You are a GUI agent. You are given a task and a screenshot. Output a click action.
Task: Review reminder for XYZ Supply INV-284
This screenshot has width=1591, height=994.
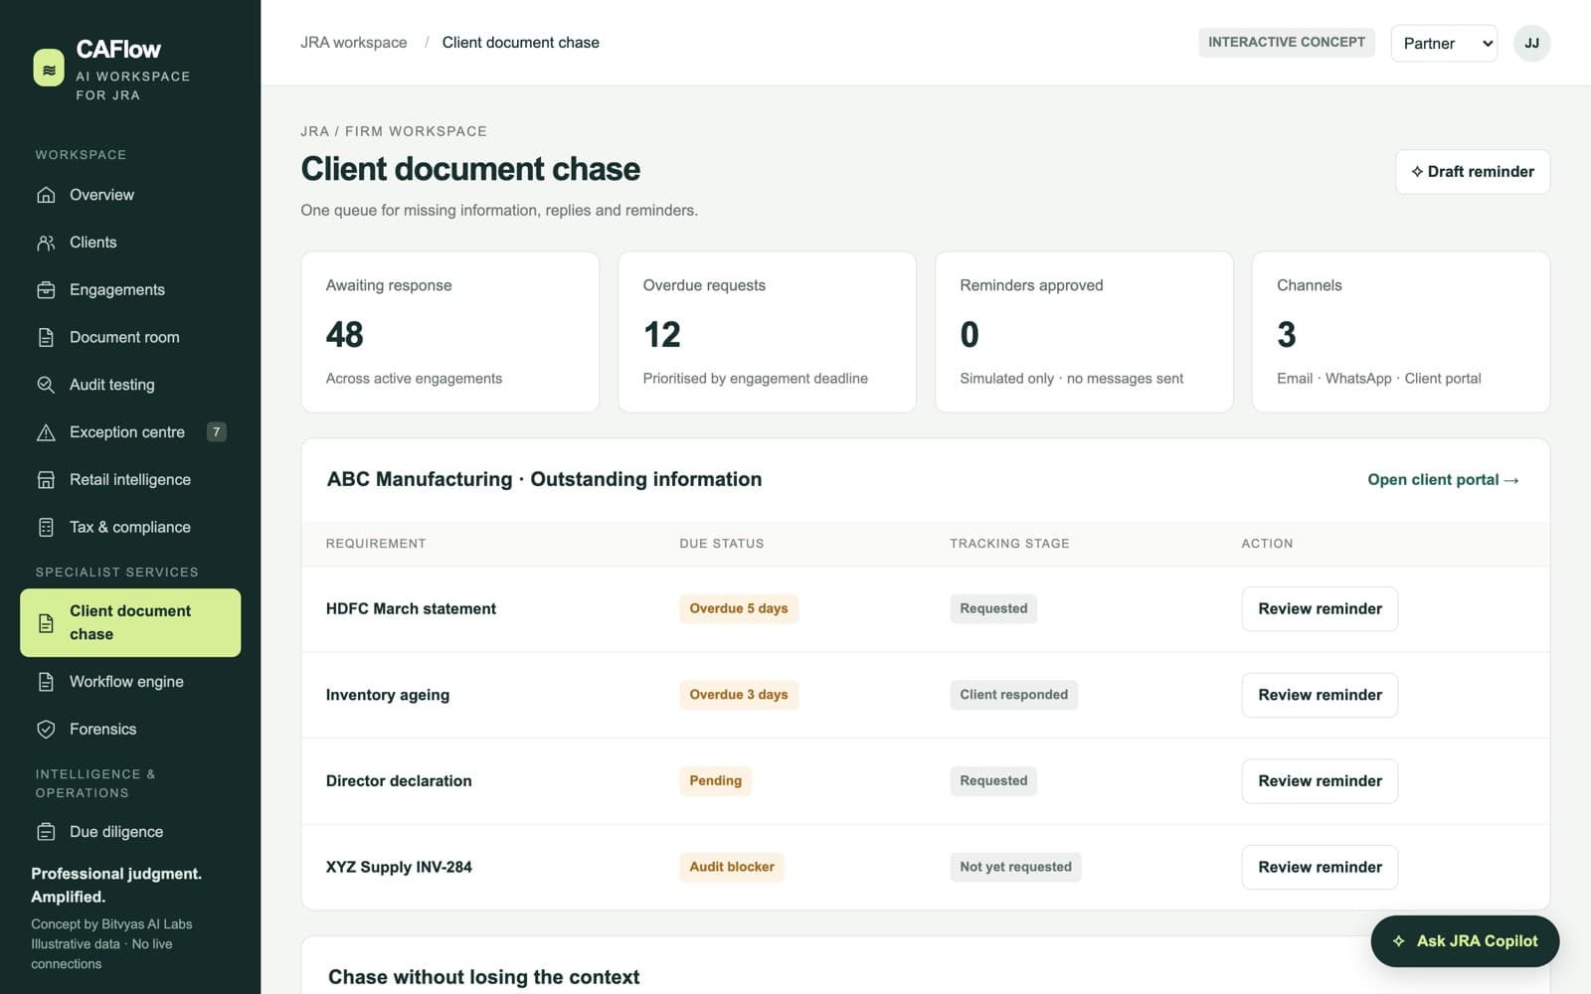click(1320, 868)
